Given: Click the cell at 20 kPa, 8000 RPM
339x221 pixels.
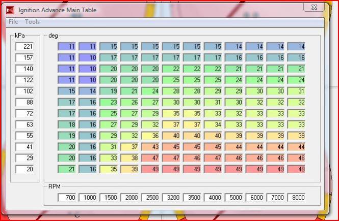Looking at the screenshot, I should (x=296, y=169).
